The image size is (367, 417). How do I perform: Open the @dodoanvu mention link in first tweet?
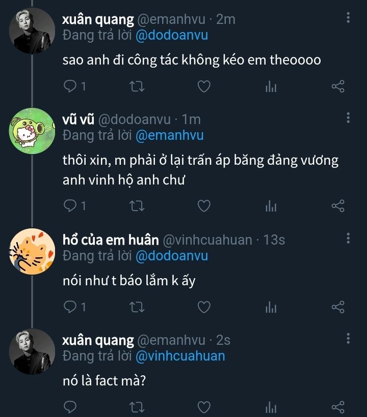coord(171,36)
